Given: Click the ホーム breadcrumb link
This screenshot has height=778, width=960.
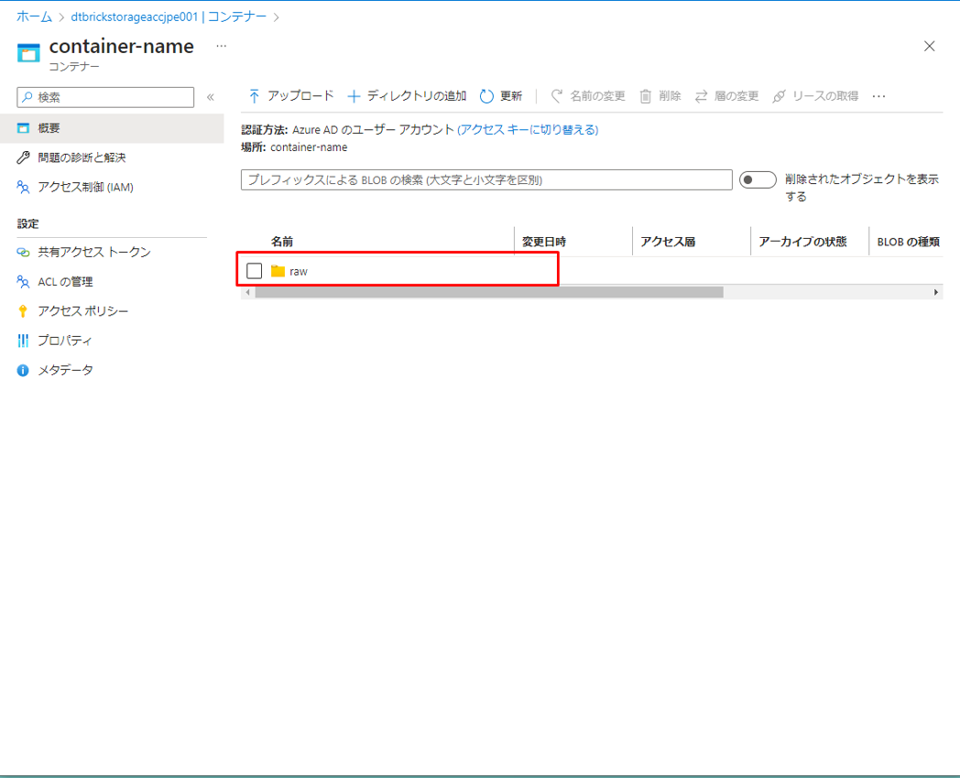Looking at the screenshot, I should [x=34, y=16].
